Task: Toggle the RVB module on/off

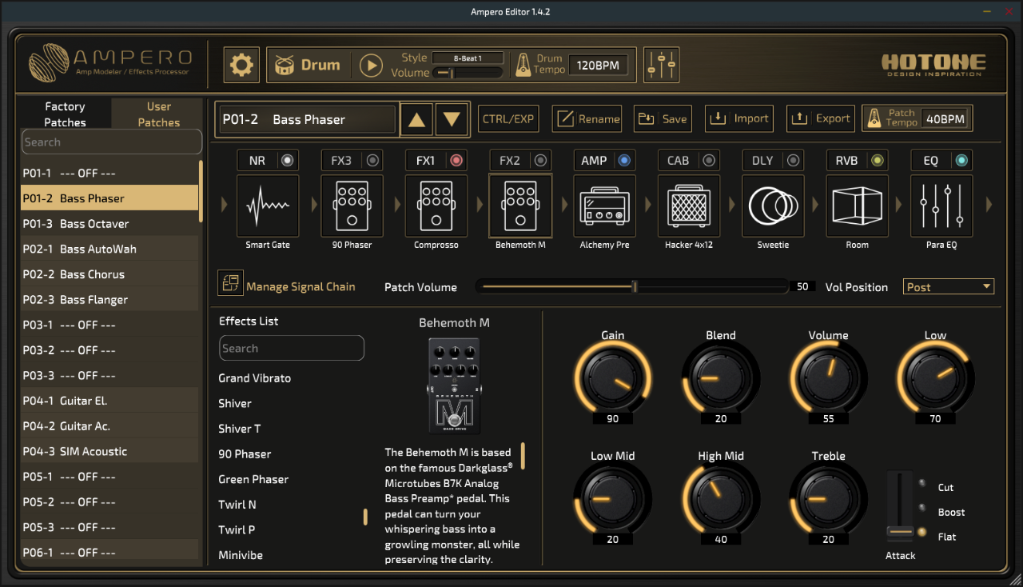Action: (x=878, y=161)
